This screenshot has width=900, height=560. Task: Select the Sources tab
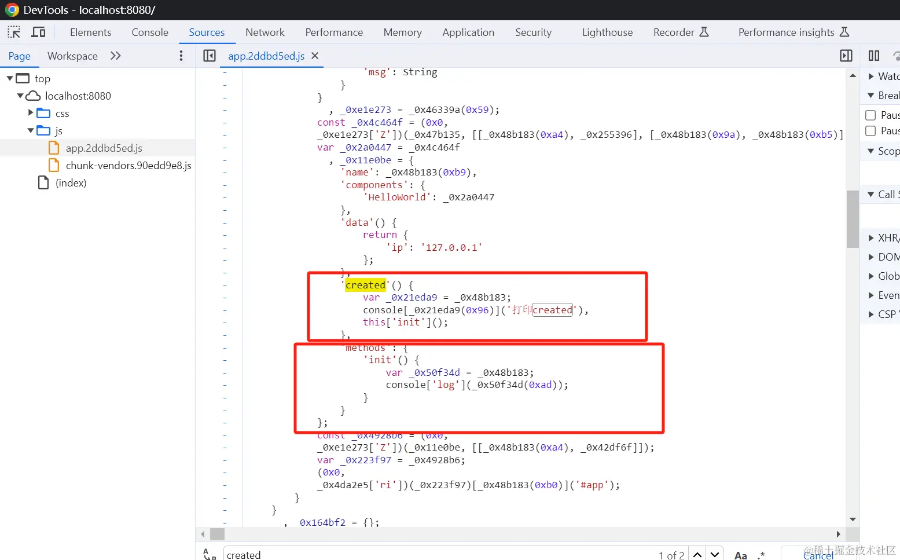click(x=207, y=32)
